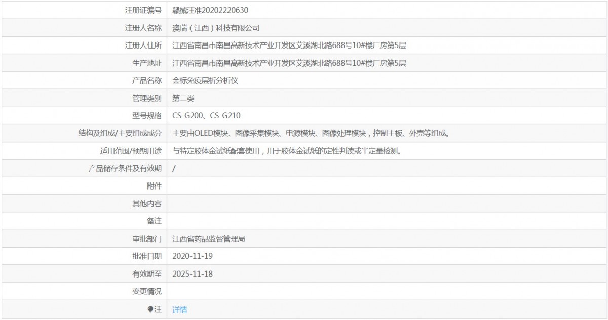This screenshot has width=608, height=320.
Task: Select management category value 第二类
Action: pyautogui.click(x=183, y=98)
